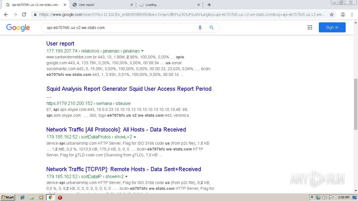Launch Internet Explorer from taskbar
Image resolution: width=358 pixels, height=201 pixels.
coord(22,197)
